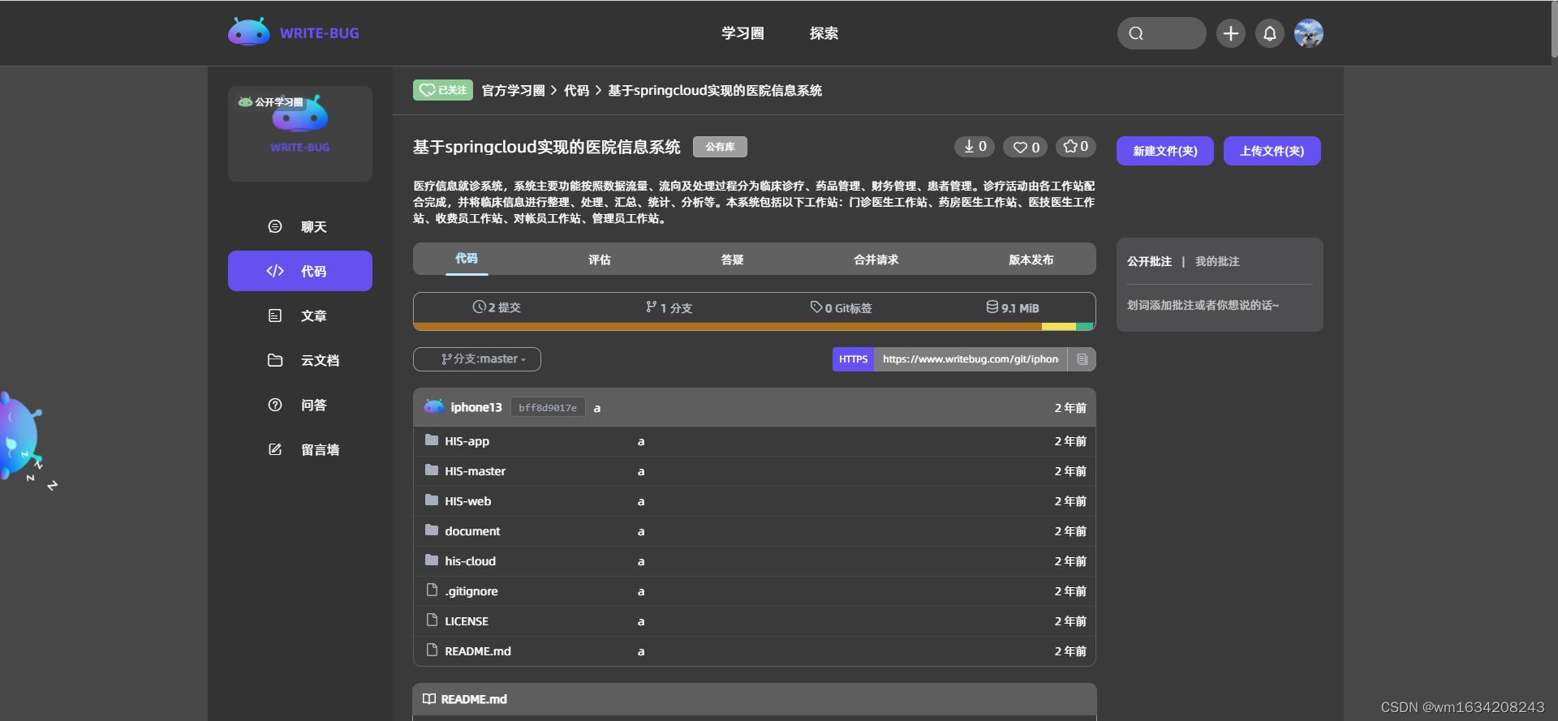Click the green language bar segment

1085,327
